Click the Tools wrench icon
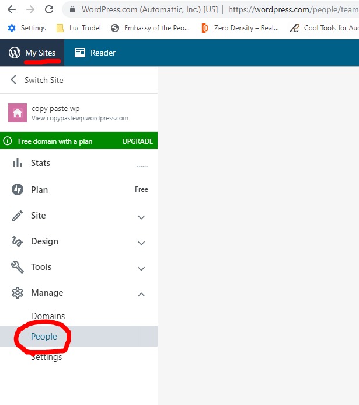 [18, 267]
